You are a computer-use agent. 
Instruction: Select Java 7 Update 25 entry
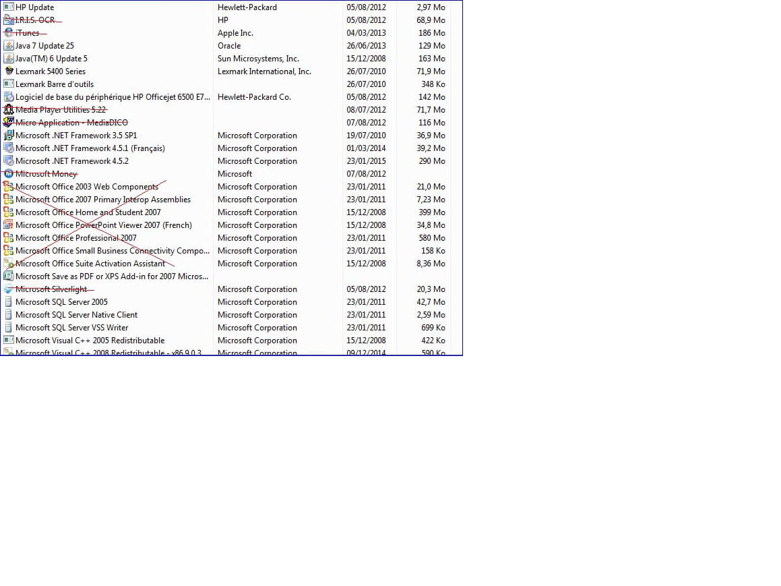pyautogui.click(x=44, y=45)
